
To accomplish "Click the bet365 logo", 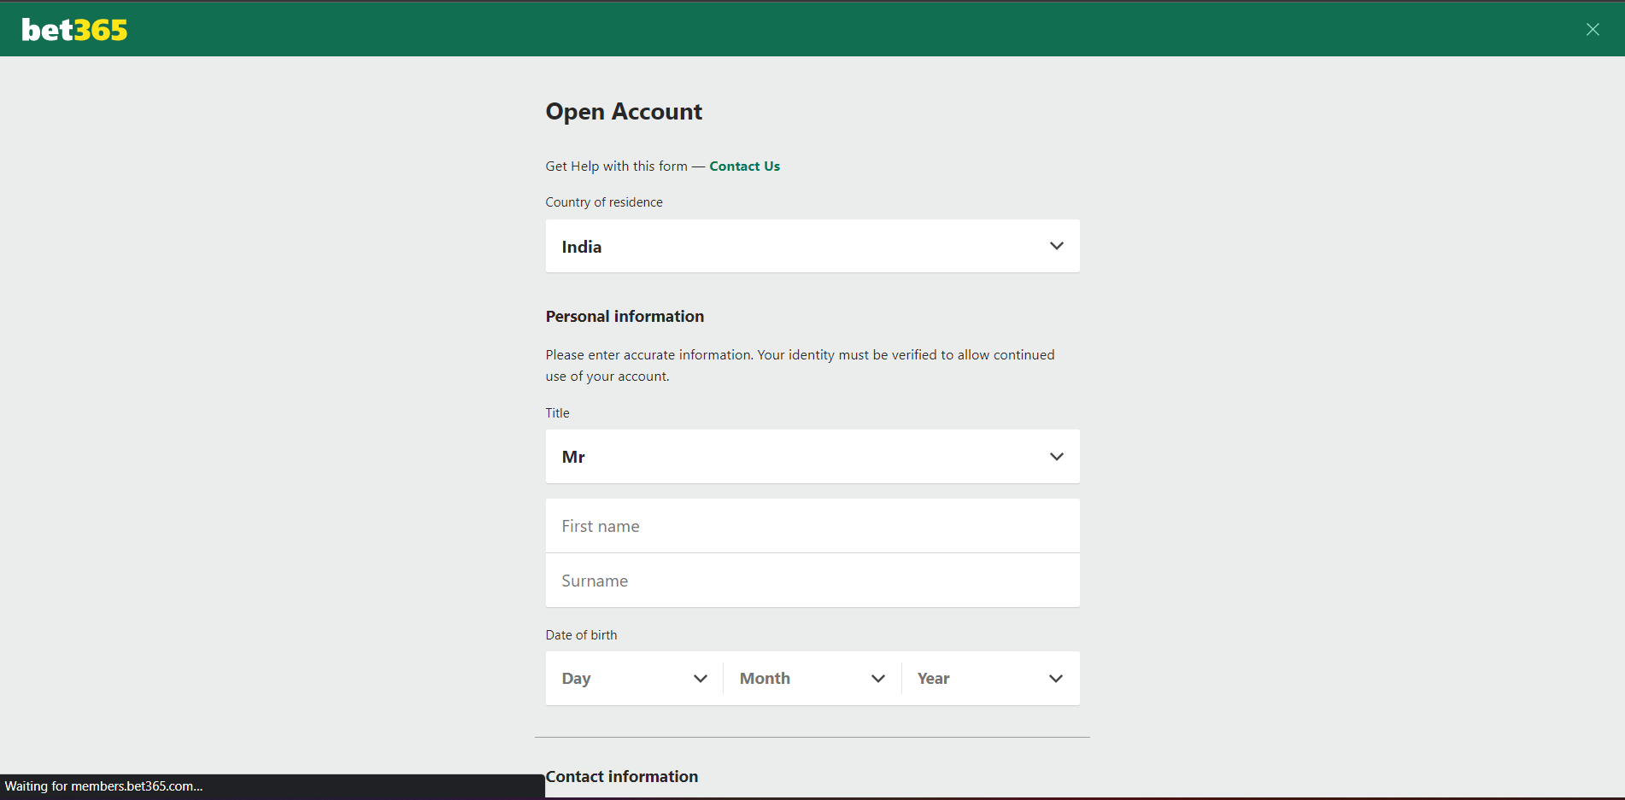I will pos(74,30).
